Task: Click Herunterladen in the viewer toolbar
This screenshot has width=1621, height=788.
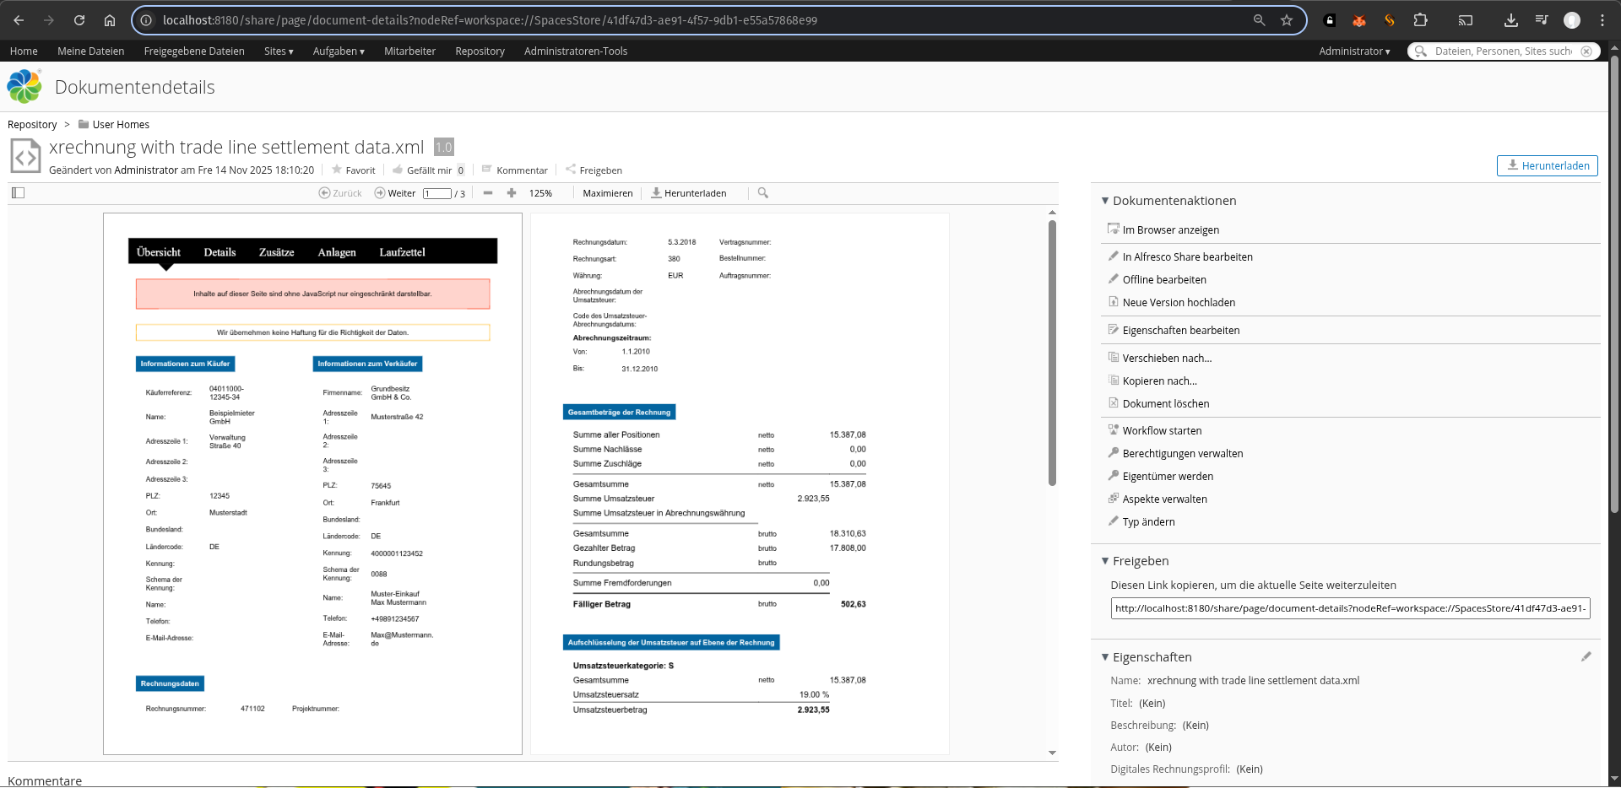Action: (x=689, y=193)
